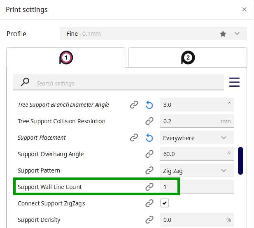This screenshot has width=254, height=228.
Task: Click the Support Overhang Angle label
Action: coord(51,154)
